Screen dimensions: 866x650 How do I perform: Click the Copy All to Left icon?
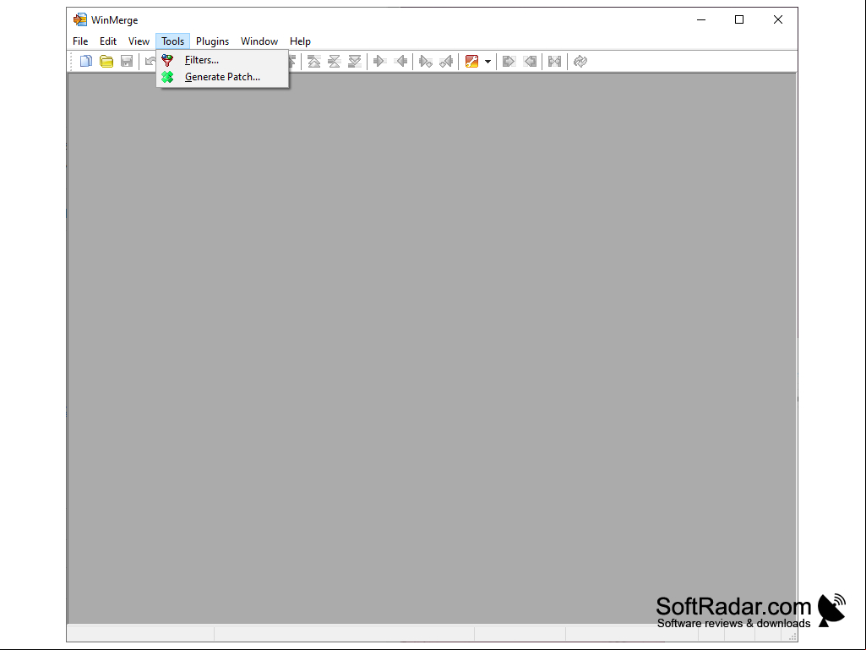tap(531, 62)
